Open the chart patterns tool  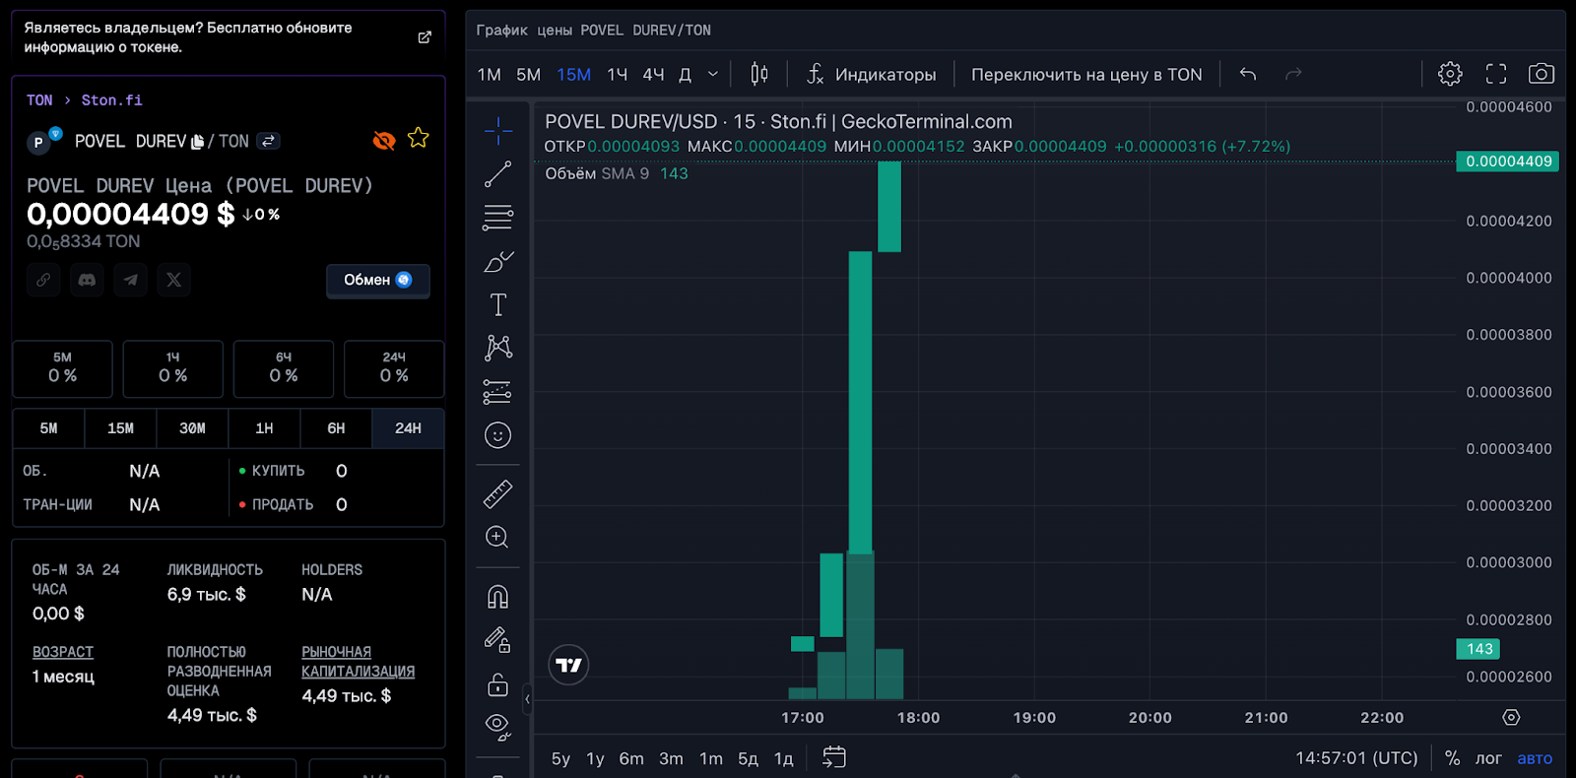tap(498, 348)
